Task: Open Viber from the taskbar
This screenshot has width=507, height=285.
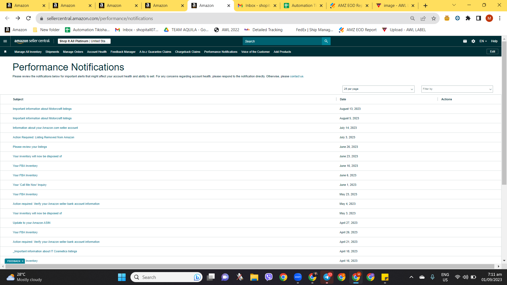Action: pos(269,277)
